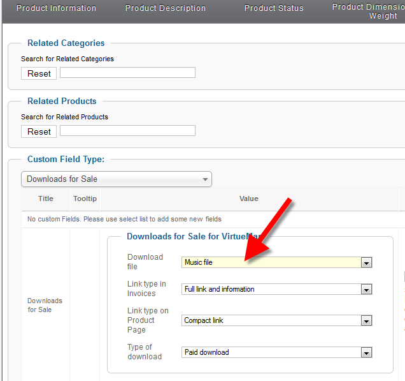This screenshot has width=405, height=381.
Task: Switch to the Product Information tab
Action: 56,8
